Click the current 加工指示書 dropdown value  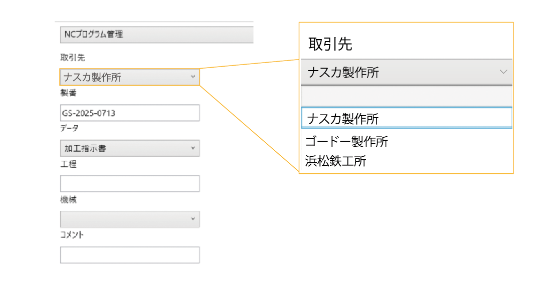pos(100,148)
